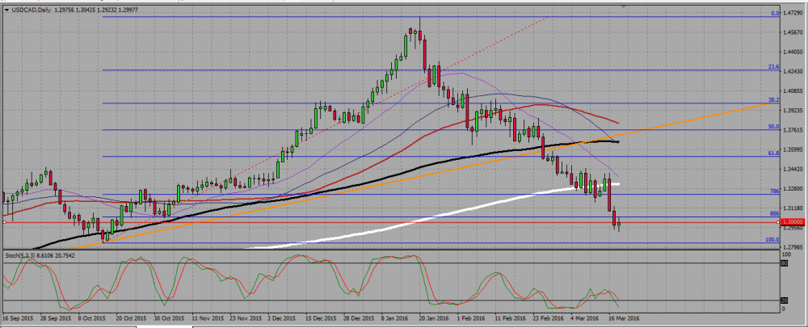Click price axis value 1.27985

pyautogui.click(x=793, y=247)
